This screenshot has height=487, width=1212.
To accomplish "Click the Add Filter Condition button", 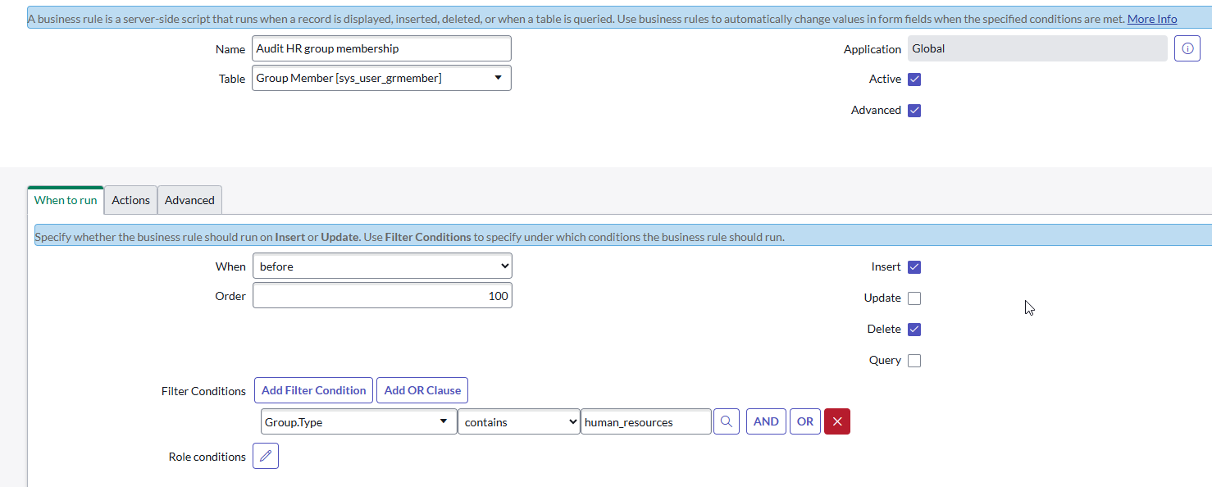I will (313, 389).
